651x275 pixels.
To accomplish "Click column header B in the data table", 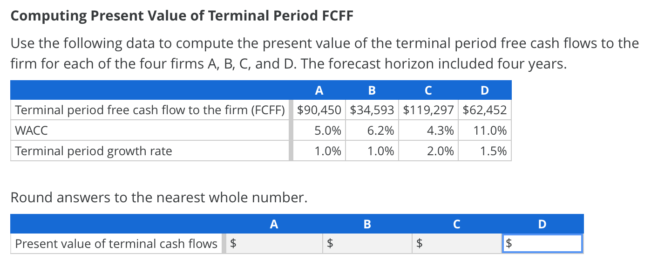I will pyautogui.click(x=371, y=90).
